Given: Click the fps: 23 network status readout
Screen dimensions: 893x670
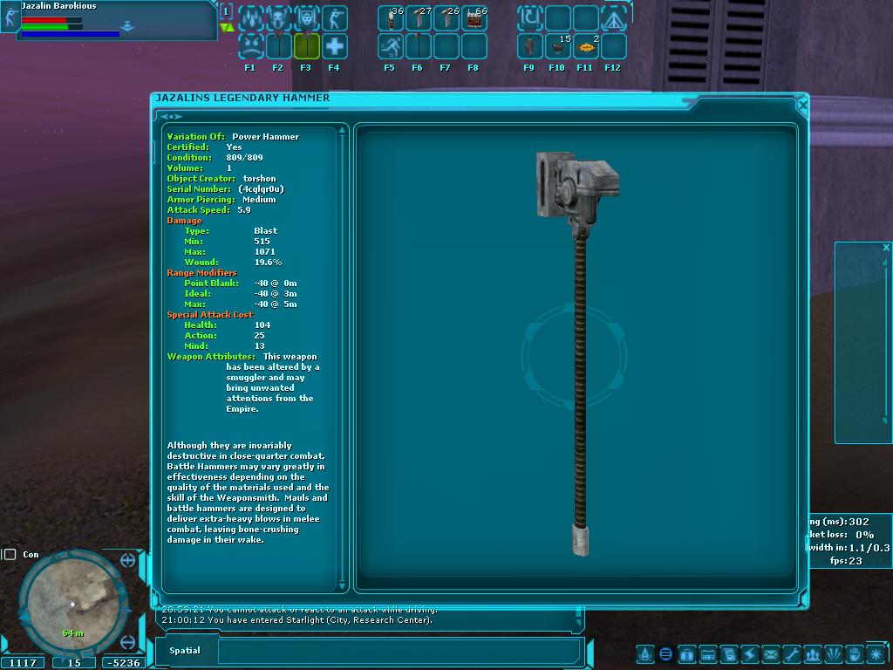Looking at the screenshot, I should point(846,561).
